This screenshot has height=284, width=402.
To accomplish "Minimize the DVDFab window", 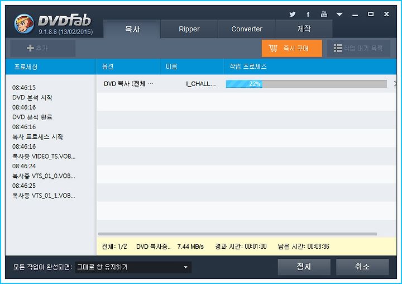I will 355,15.
